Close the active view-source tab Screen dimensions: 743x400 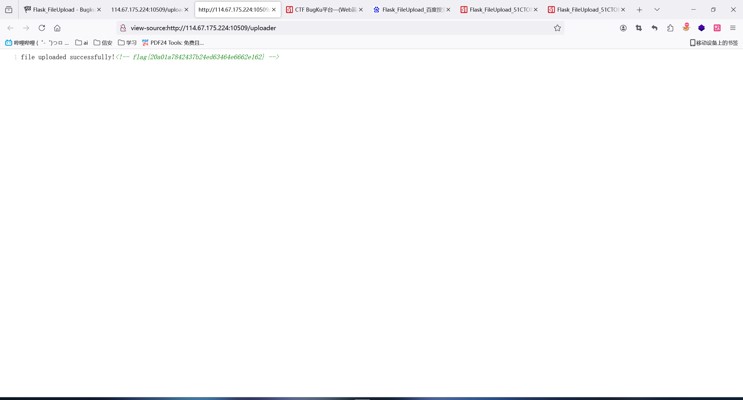(274, 10)
